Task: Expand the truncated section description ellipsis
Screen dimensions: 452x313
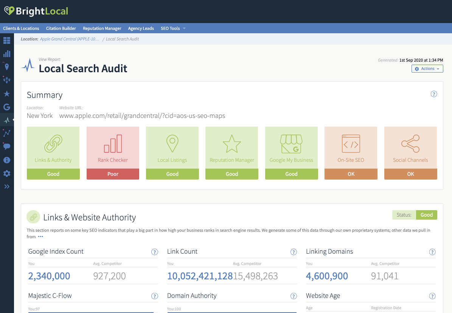Action: pos(40,237)
